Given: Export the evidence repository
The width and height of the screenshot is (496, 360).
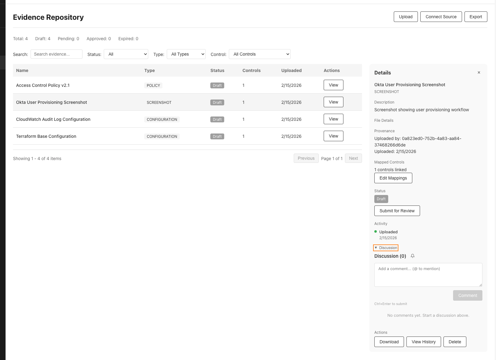Looking at the screenshot, I should (476, 17).
